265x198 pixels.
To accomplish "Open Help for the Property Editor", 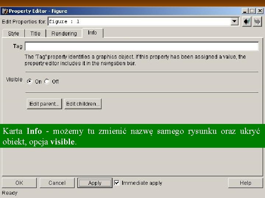I will coord(245,183).
